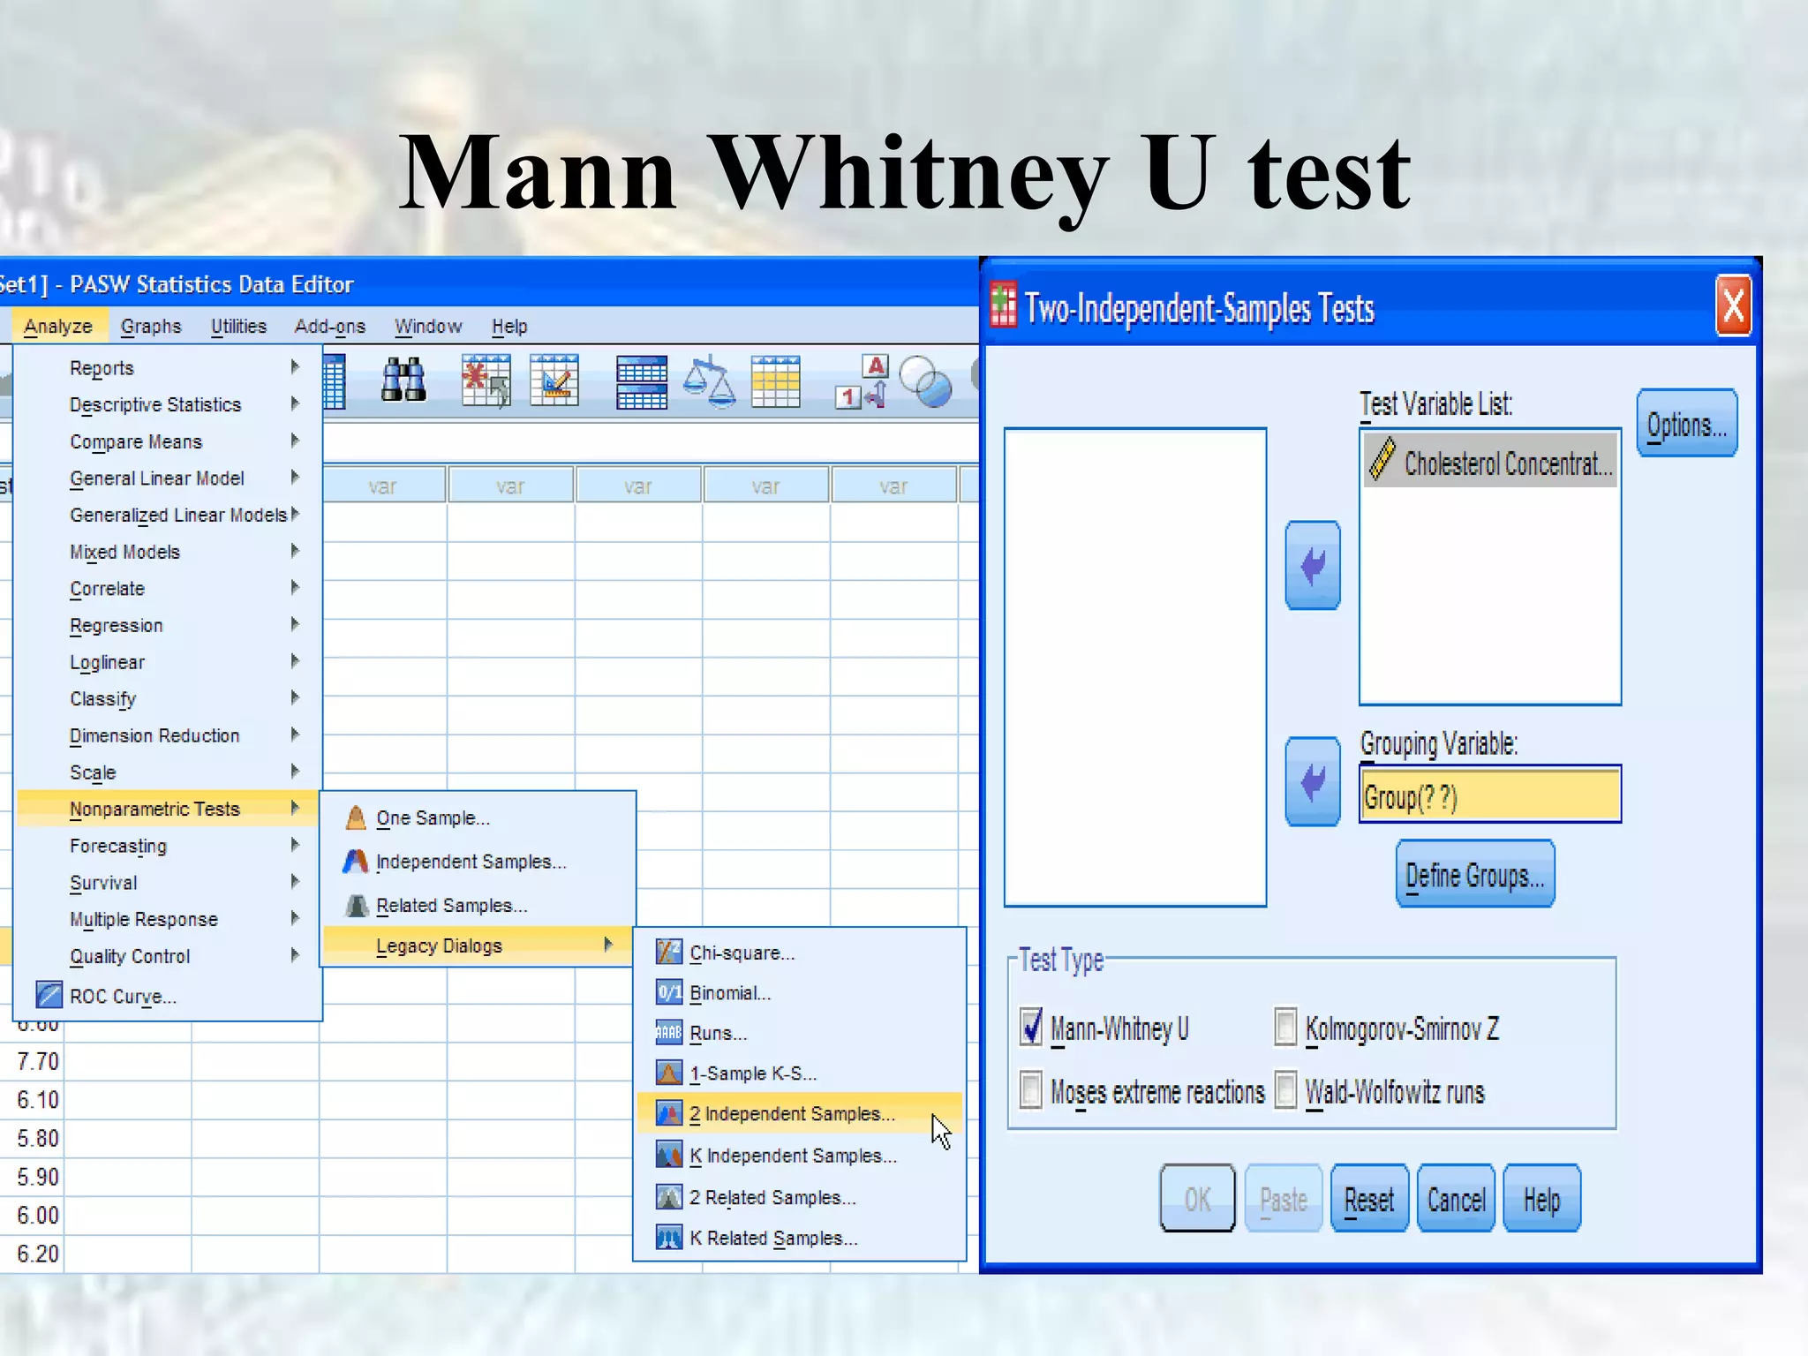
Task: Enable the Wald-Wolfowitz runs checkbox
Action: click(1285, 1089)
